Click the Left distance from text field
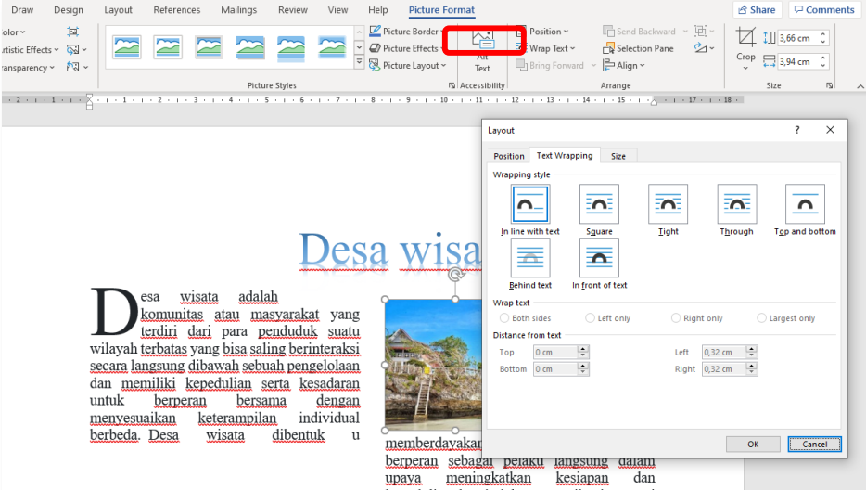 pos(723,352)
